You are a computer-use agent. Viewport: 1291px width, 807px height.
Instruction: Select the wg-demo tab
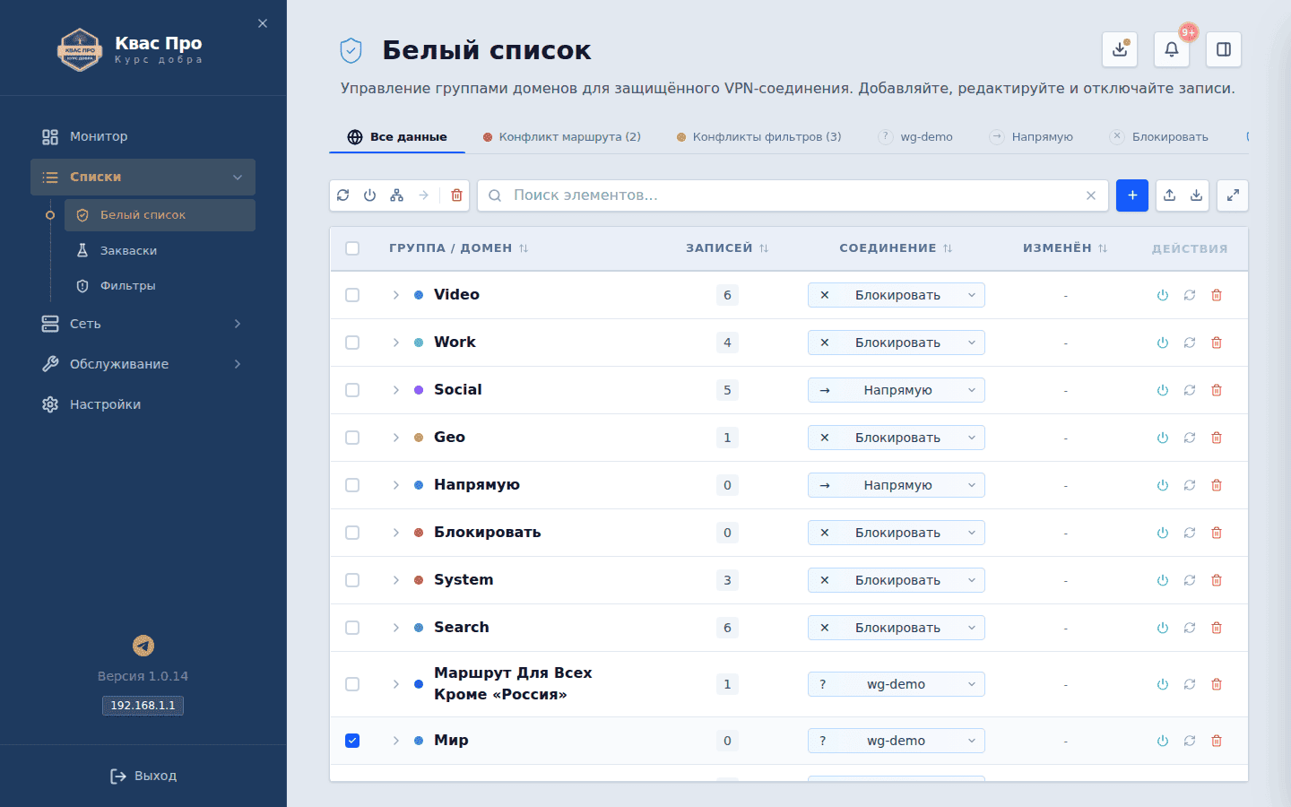916,137
